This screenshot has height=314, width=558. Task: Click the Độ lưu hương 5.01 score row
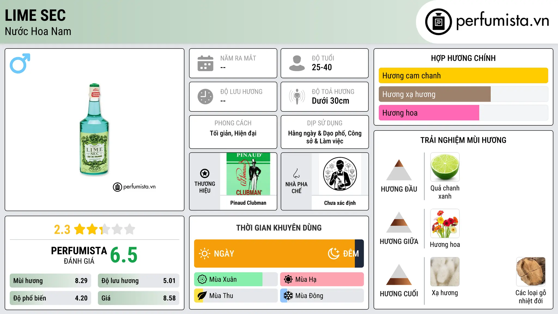tap(138, 281)
